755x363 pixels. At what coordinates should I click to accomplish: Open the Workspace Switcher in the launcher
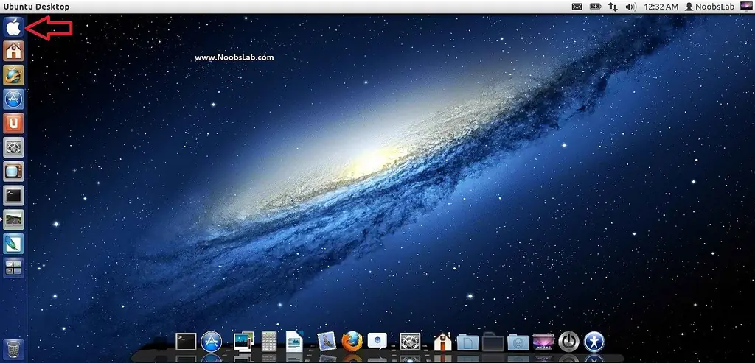(x=13, y=268)
